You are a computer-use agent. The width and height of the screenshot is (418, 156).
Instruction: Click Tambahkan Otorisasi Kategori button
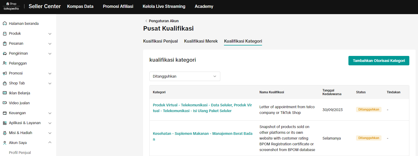tap(379, 61)
